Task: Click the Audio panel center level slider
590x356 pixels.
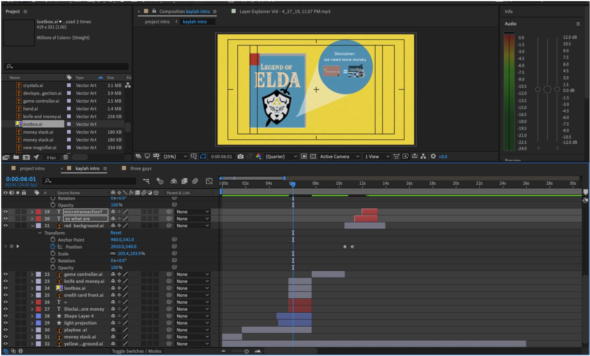Action: click(547, 89)
